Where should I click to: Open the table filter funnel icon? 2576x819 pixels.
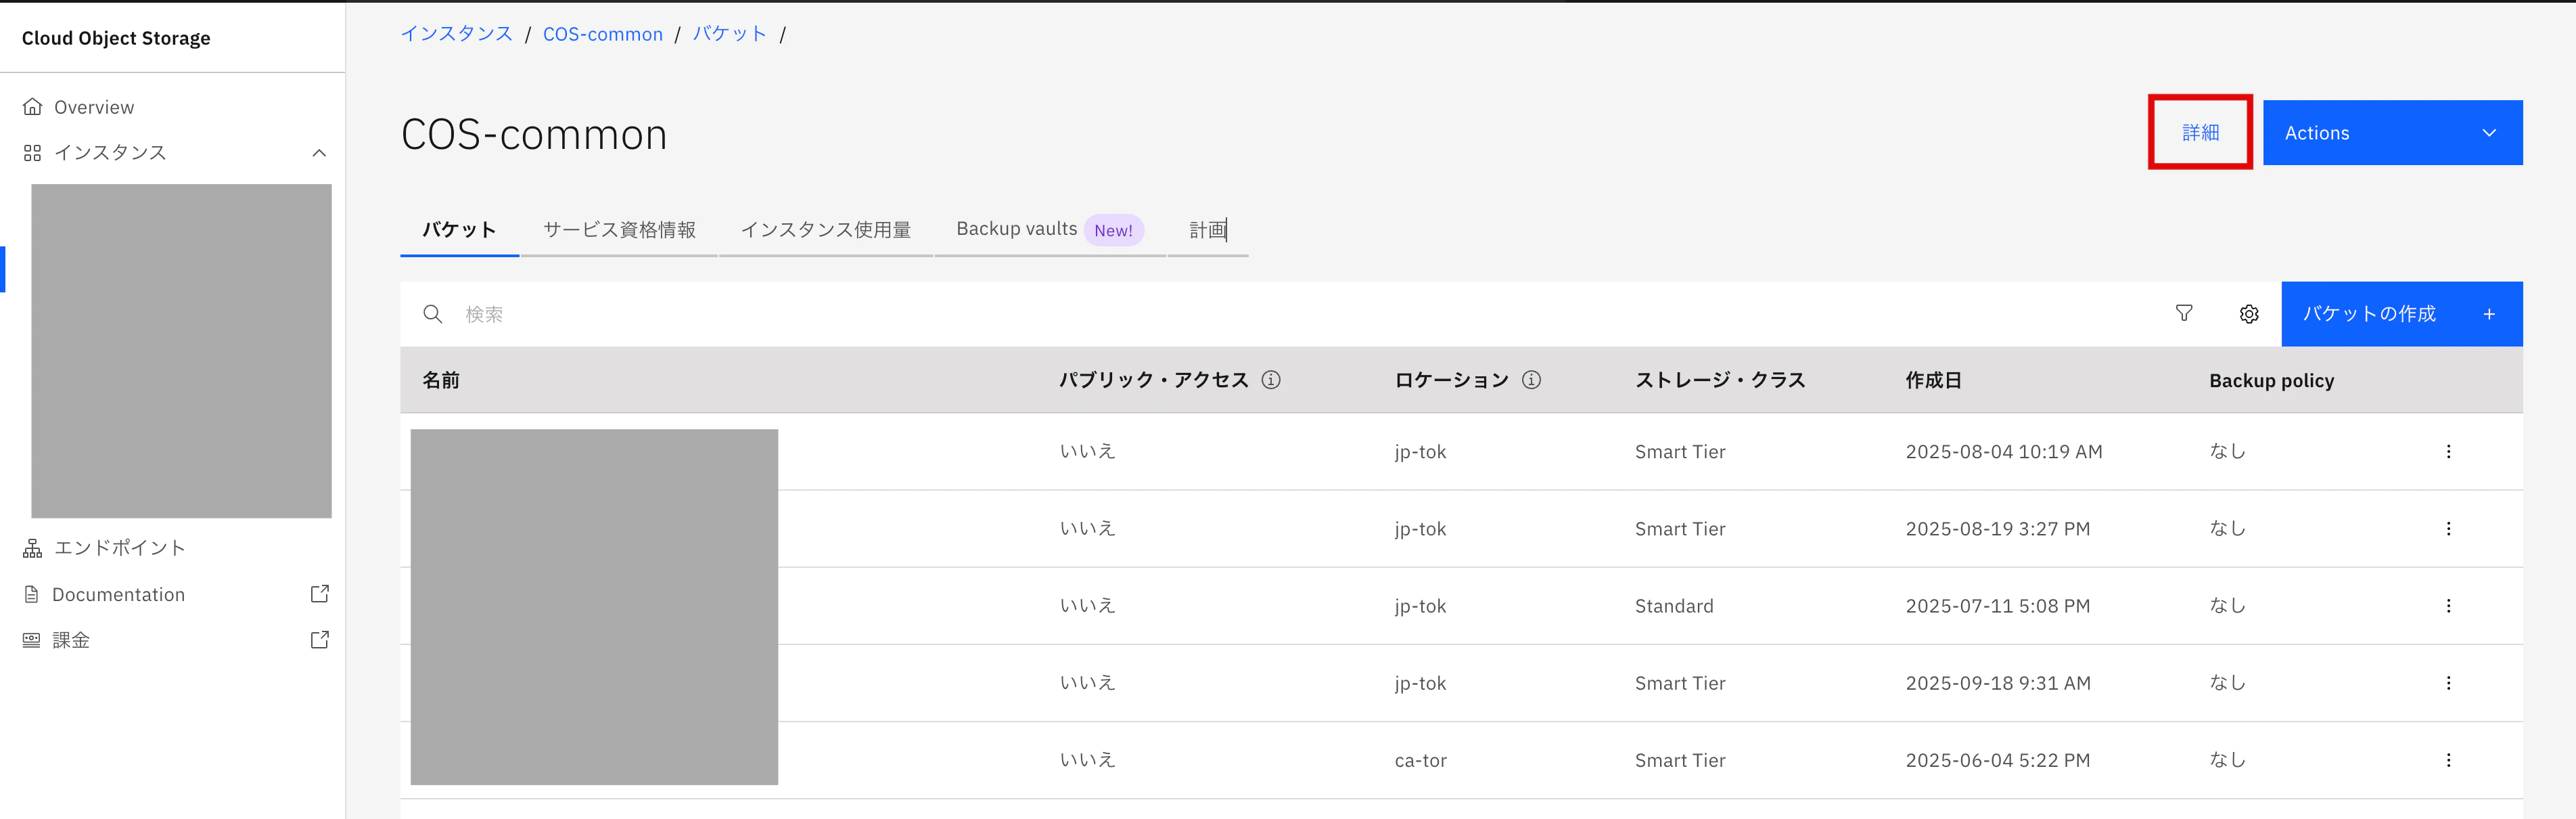pyautogui.click(x=2184, y=314)
